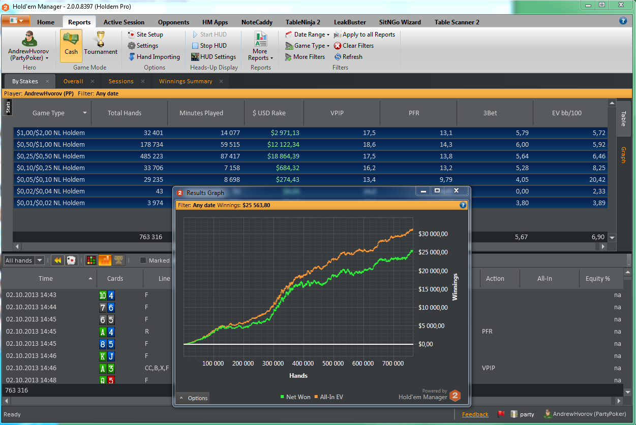This screenshot has height=425, width=636.
Task: Open the Active Session tab
Action: click(x=124, y=22)
